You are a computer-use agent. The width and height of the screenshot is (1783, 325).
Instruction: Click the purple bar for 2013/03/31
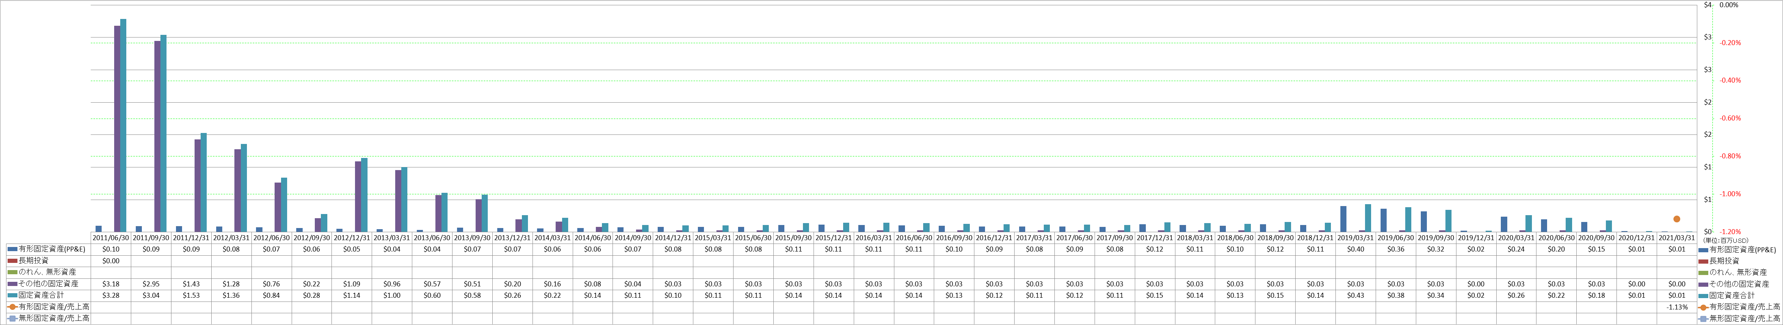(398, 200)
